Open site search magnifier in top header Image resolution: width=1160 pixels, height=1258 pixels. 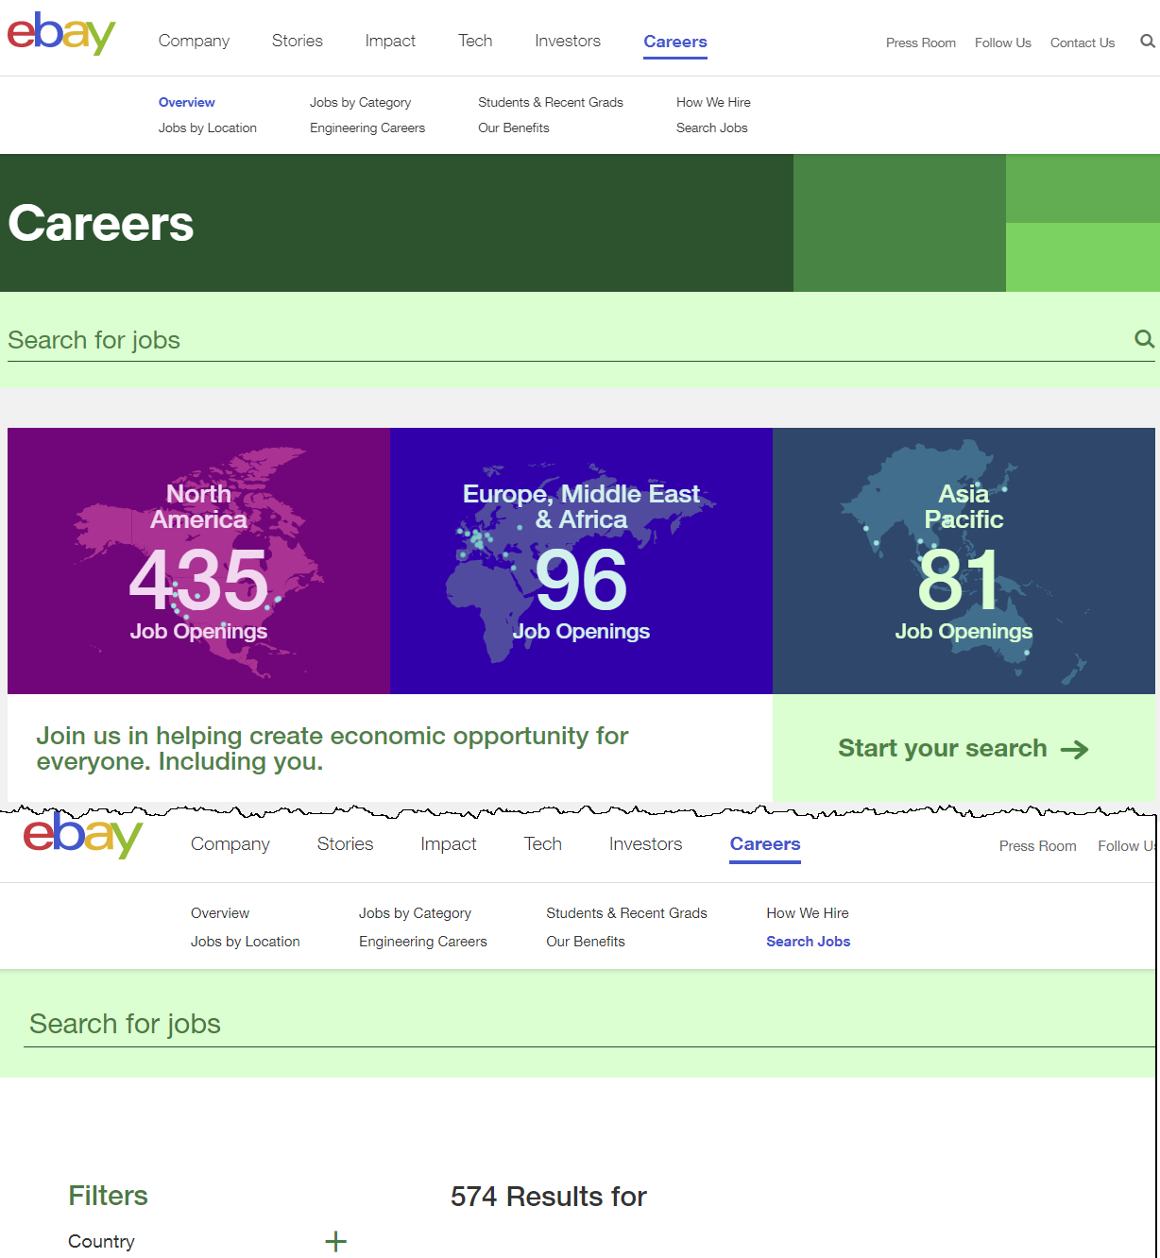pyautogui.click(x=1148, y=42)
